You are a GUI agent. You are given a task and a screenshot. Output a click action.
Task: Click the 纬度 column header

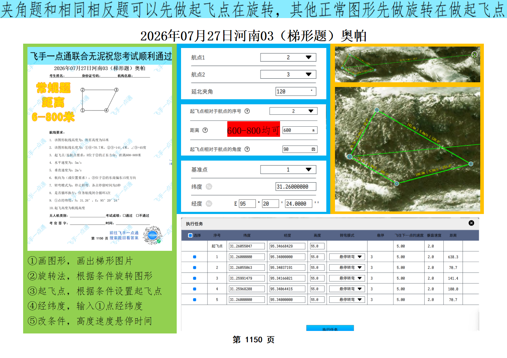(247, 235)
